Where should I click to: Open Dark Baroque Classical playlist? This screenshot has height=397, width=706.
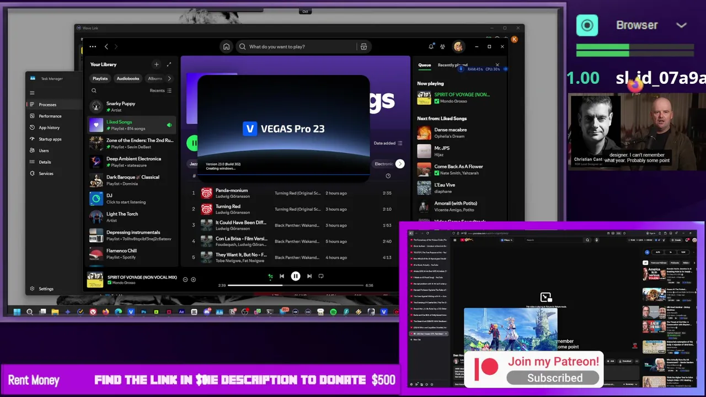[132, 180]
